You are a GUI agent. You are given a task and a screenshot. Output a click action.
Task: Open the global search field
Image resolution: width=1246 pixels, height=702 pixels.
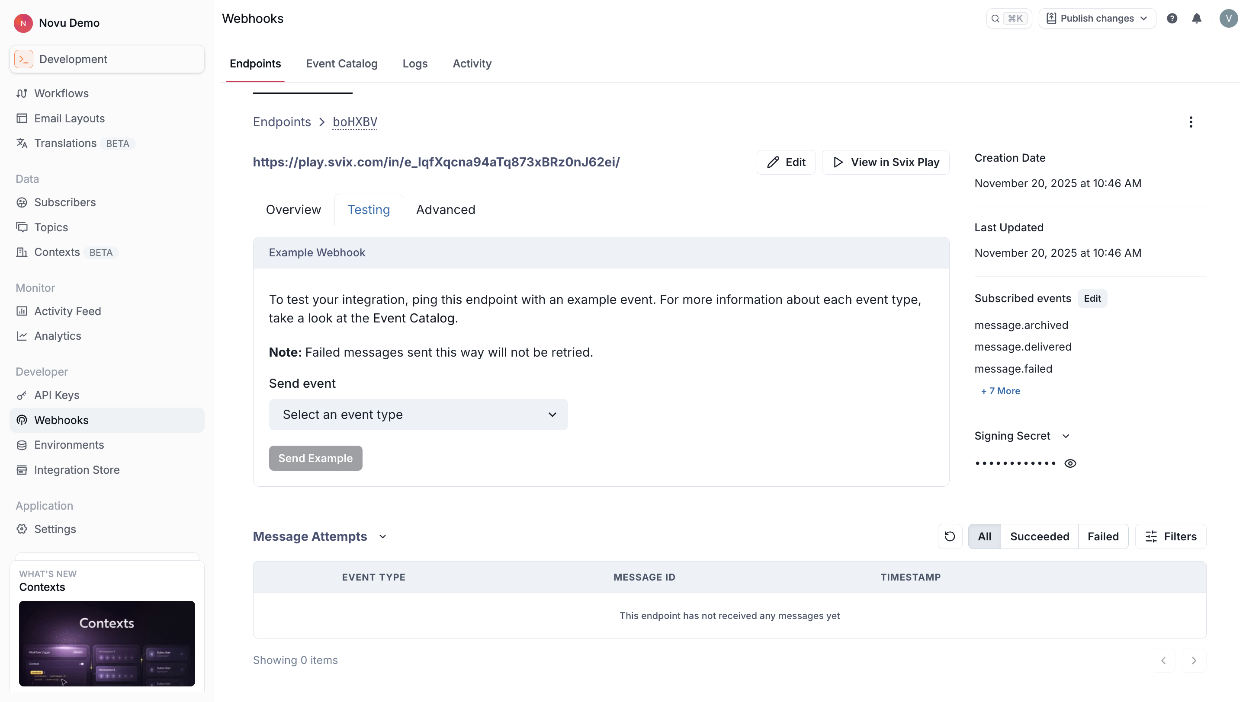pyautogui.click(x=1008, y=18)
